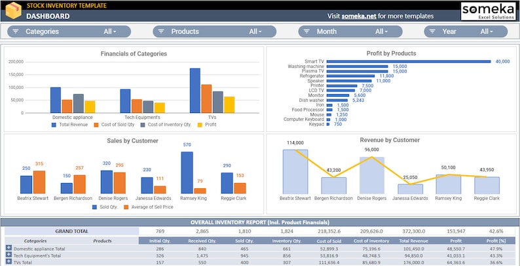Click the filter icon beside Month

(306, 31)
